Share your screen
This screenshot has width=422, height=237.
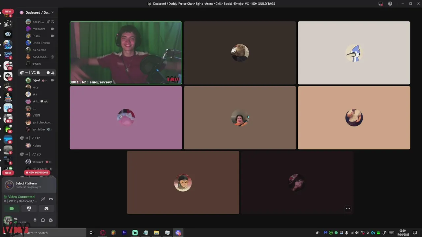[29, 208]
